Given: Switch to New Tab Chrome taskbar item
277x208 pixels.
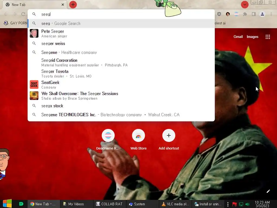Looking at the screenshot, I should click(44, 204).
